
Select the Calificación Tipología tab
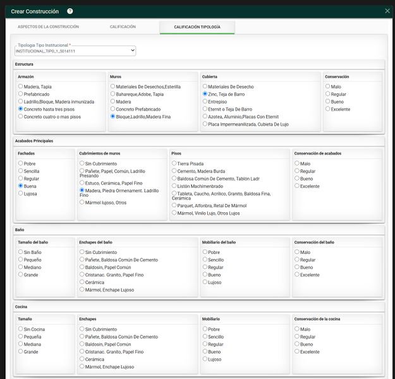pyautogui.click(x=197, y=27)
